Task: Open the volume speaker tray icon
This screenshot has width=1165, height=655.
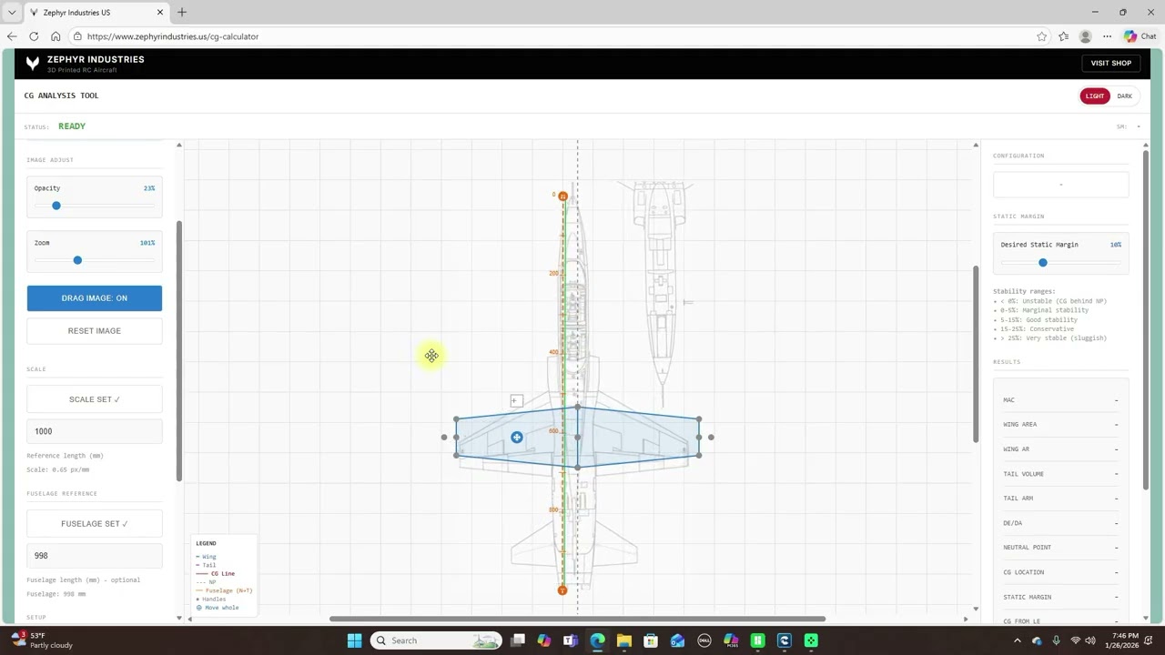Action: click(x=1091, y=640)
